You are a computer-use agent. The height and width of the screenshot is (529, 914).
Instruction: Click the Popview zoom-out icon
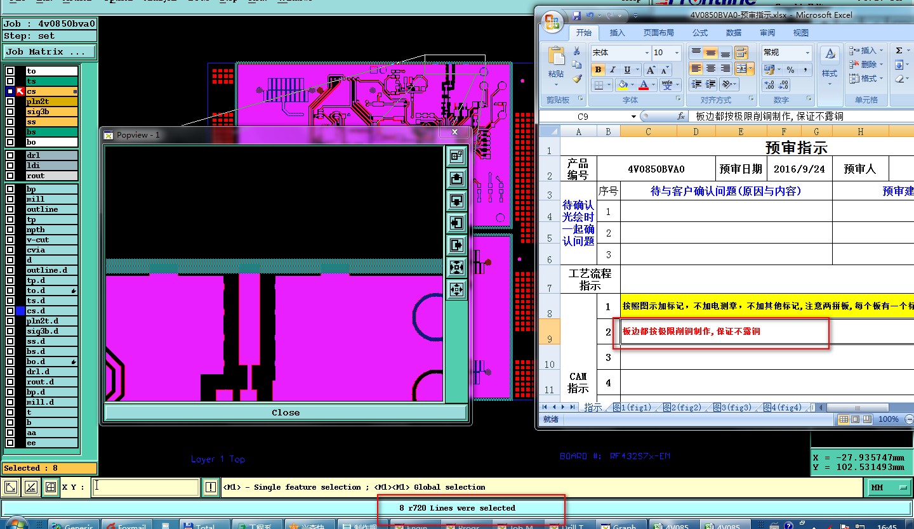(x=456, y=289)
